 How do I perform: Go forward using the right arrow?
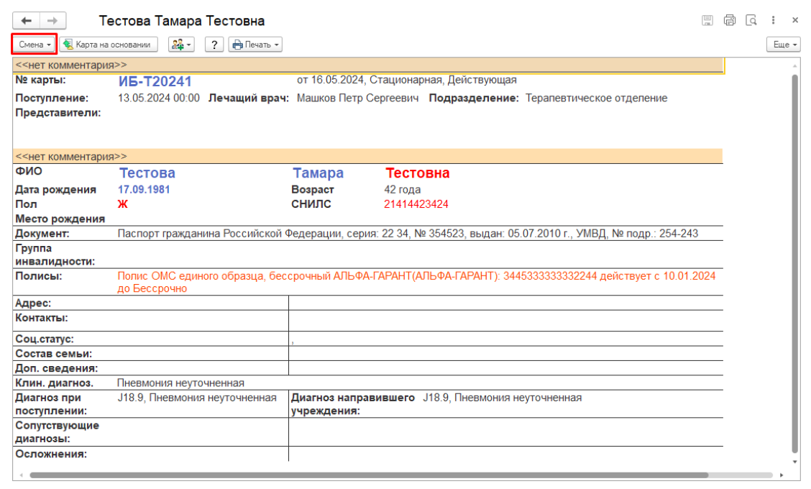tap(52, 21)
